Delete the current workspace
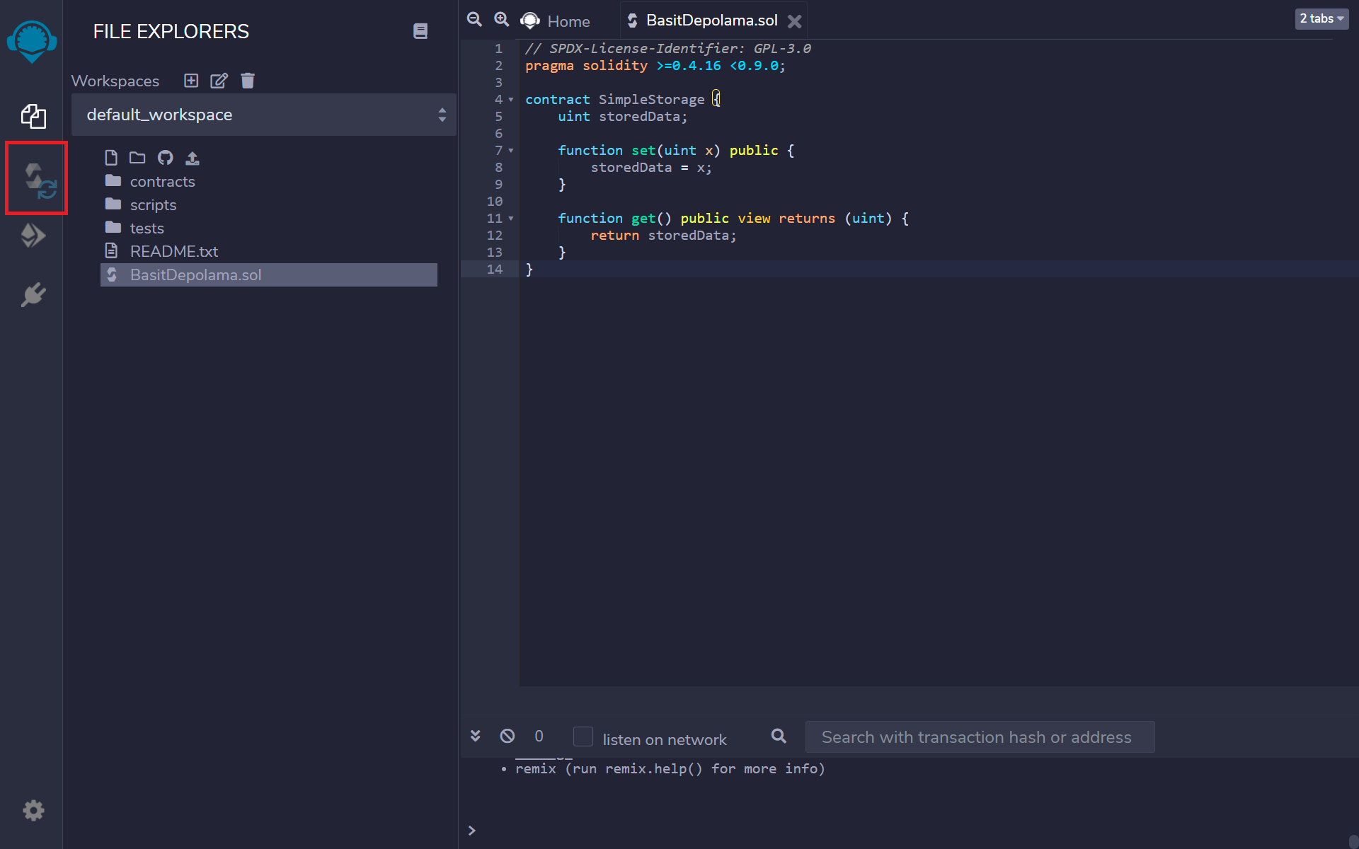 (247, 81)
